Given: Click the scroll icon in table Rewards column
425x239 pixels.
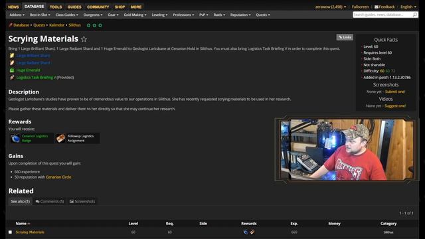Looking at the screenshot, I should [x=252, y=232].
